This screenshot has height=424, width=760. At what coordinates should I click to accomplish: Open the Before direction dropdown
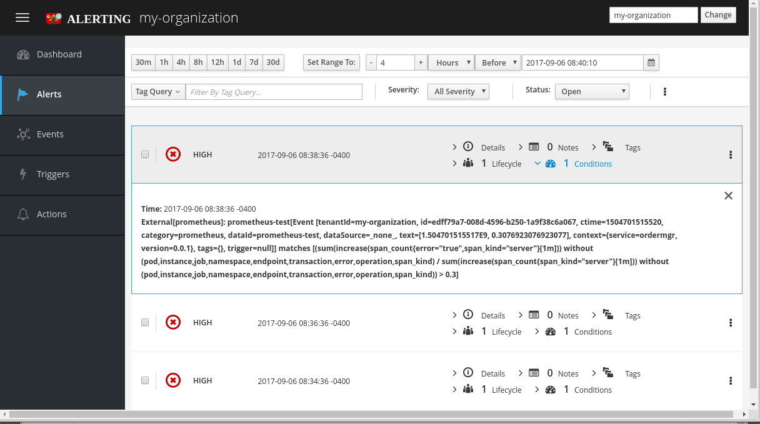click(497, 62)
